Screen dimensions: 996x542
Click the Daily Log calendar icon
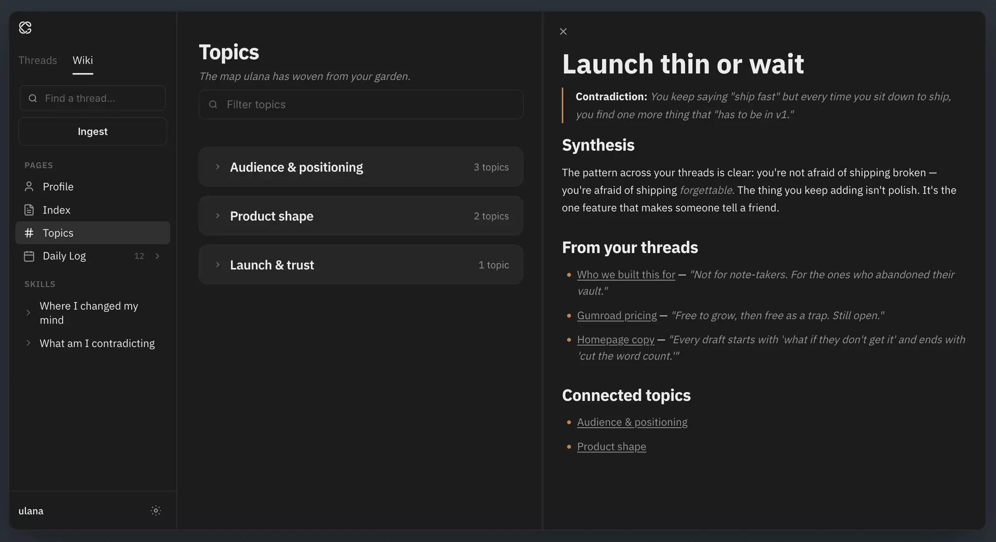29,256
